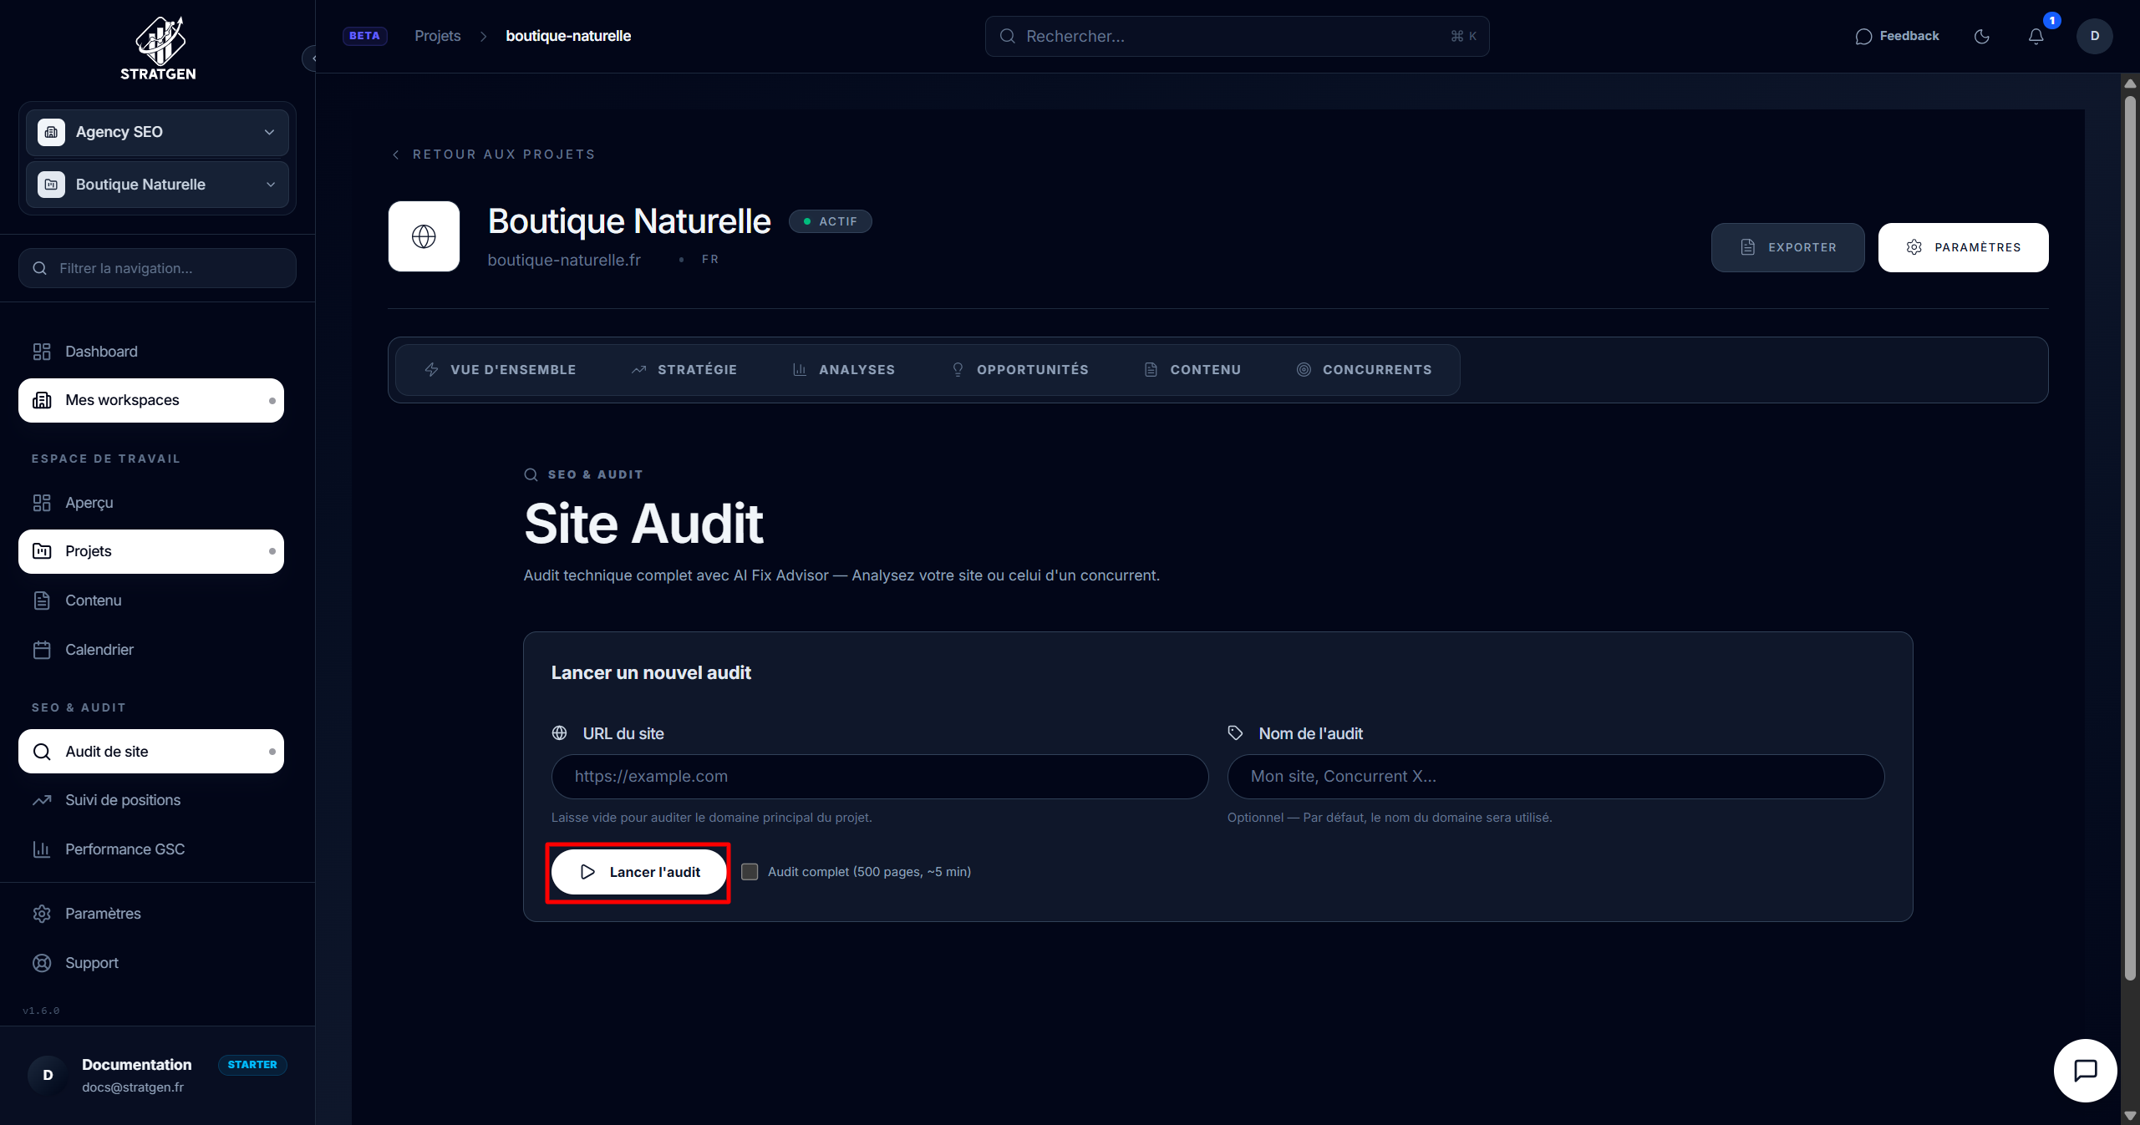The image size is (2140, 1125).
Task: Toggle dark mode with the moon icon
Action: [x=1982, y=36]
